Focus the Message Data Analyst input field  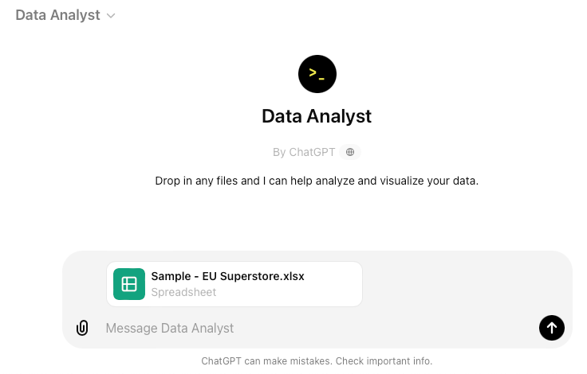tap(318, 328)
